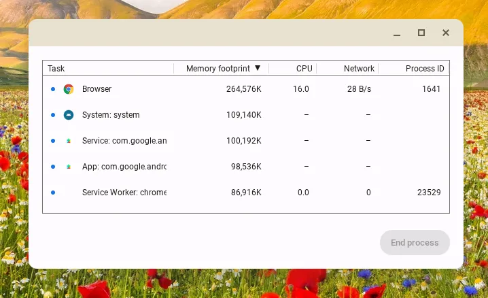Image resolution: width=488 pixels, height=298 pixels.
Task: Click the System: system task icon
Action: 69,115
